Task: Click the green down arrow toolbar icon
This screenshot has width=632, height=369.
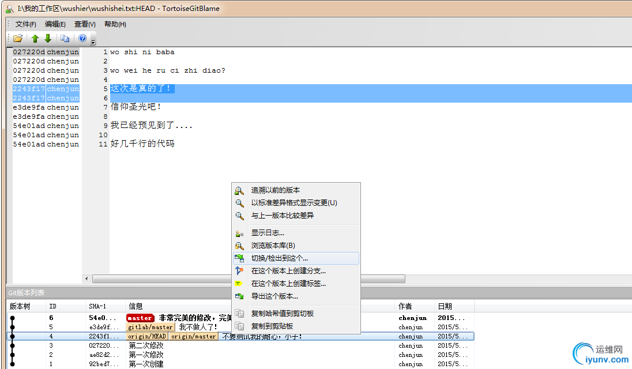Action: [x=48, y=38]
